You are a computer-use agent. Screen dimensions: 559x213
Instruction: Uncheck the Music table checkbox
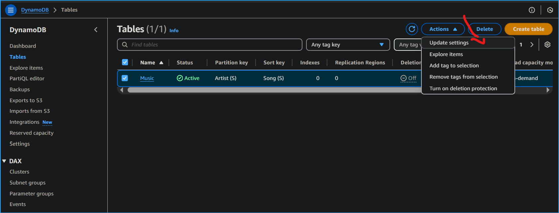click(x=125, y=78)
